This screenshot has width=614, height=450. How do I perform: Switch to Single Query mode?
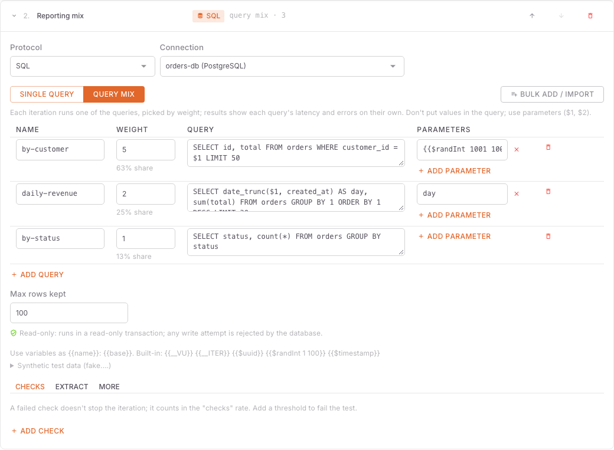(x=47, y=94)
